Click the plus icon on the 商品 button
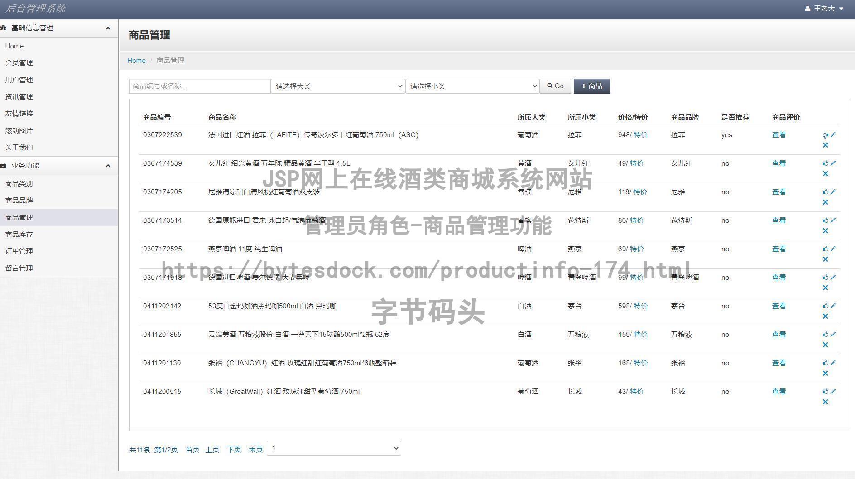Viewport: 855px width, 479px height. (x=583, y=86)
